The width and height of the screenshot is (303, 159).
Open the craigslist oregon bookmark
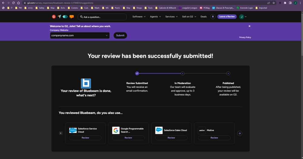pos(188,8)
